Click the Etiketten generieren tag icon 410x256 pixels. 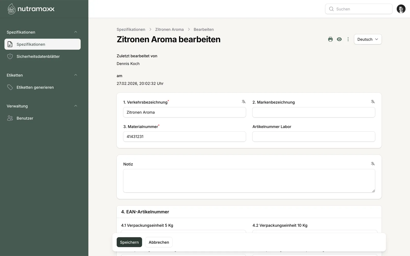click(x=10, y=87)
